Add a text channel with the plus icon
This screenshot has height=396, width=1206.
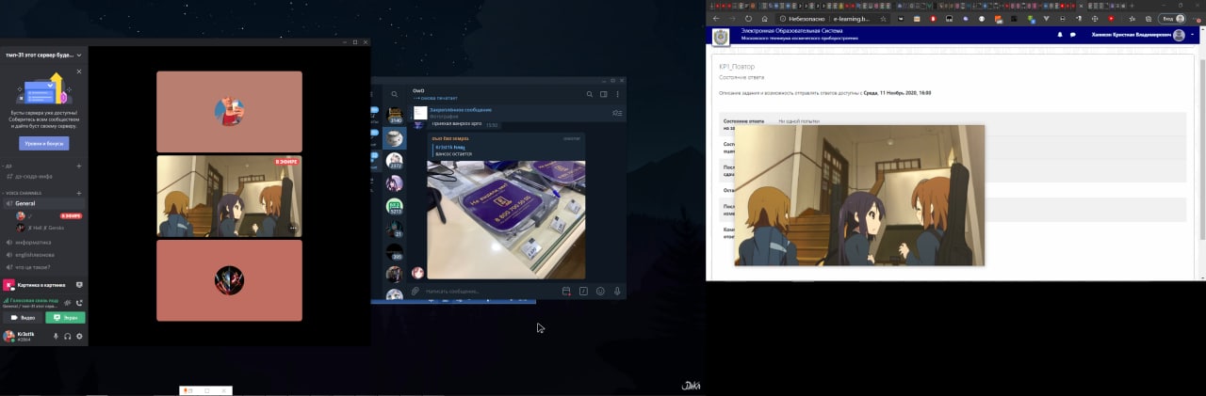79,166
